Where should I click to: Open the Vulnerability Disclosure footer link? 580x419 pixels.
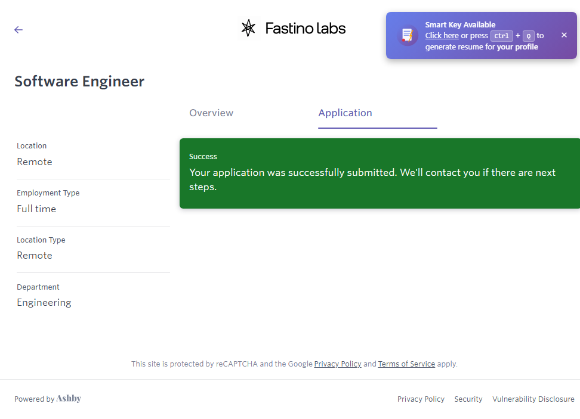coord(533,399)
